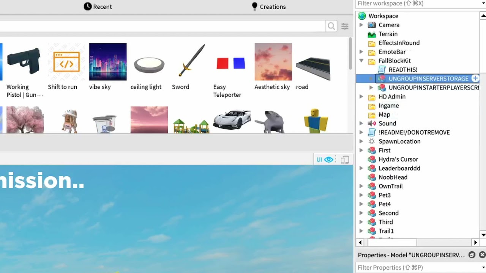The image size is (486, 273).
Task: Select the Ingame folder
Action: [383, 105]
